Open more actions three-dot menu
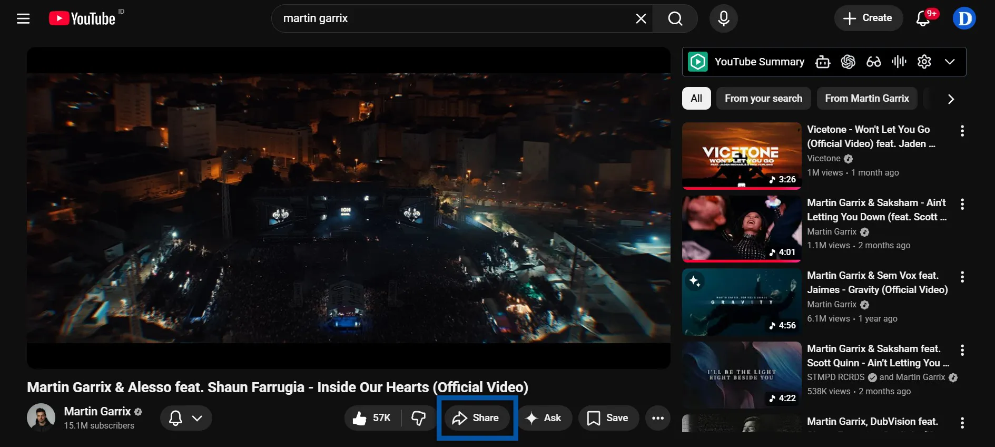Screen dimensions: 995x447 658,418
